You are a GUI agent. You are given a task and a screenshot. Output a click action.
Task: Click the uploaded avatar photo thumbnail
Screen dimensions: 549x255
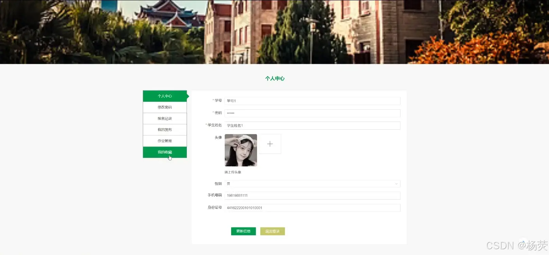click(241, 150)
